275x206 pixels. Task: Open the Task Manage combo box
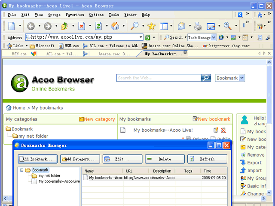coord(202,37)
